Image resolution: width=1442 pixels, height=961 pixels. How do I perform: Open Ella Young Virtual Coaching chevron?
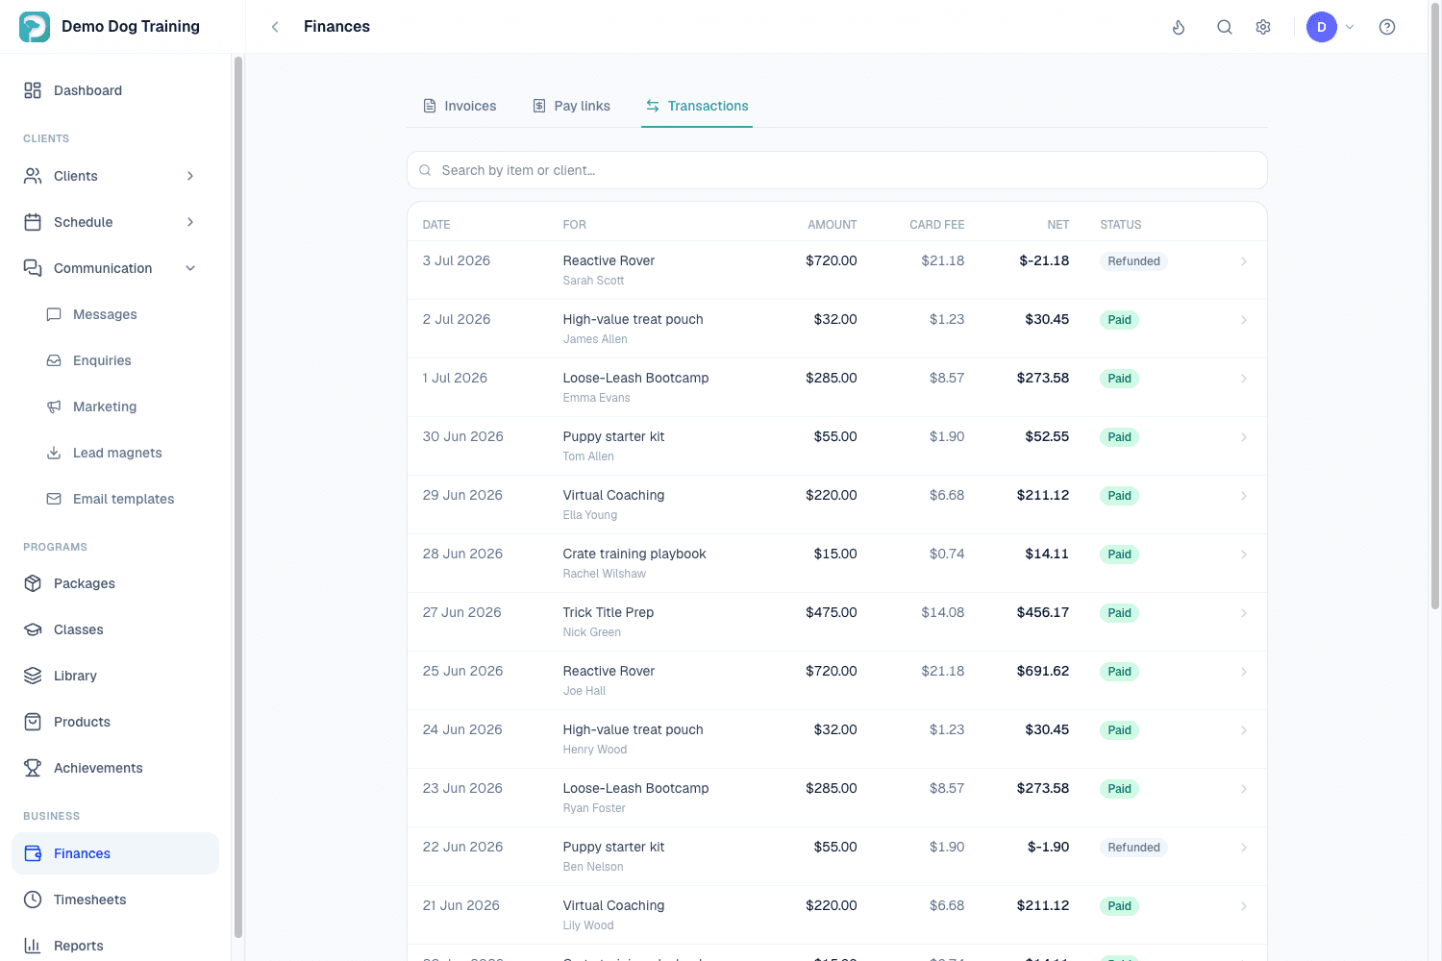click(1244, 496)
